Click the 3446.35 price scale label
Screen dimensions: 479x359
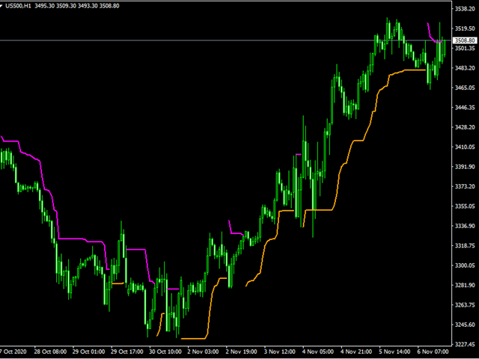coord(465,108)
